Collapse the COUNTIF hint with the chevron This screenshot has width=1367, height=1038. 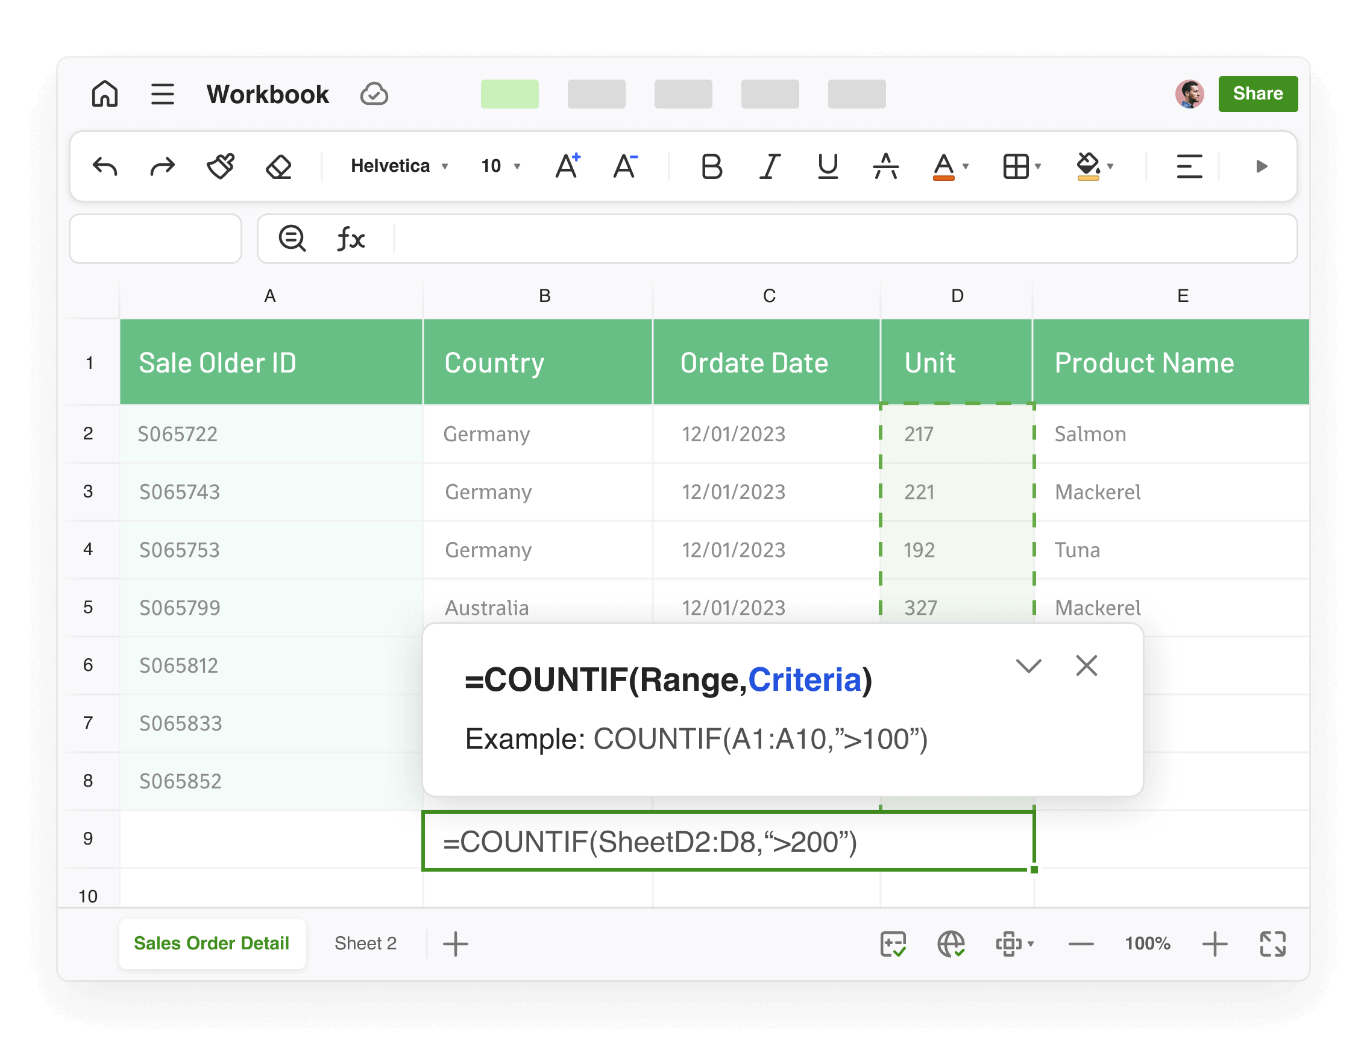[x=1029, y=666]
